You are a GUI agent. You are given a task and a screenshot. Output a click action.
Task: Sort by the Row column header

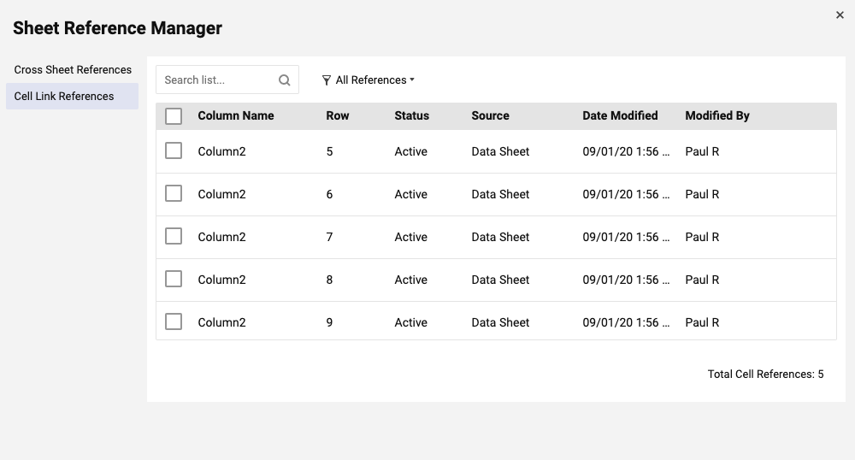[x=338, y=116]
